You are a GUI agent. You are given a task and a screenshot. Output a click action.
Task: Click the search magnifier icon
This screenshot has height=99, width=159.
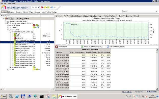pos(156,11)
